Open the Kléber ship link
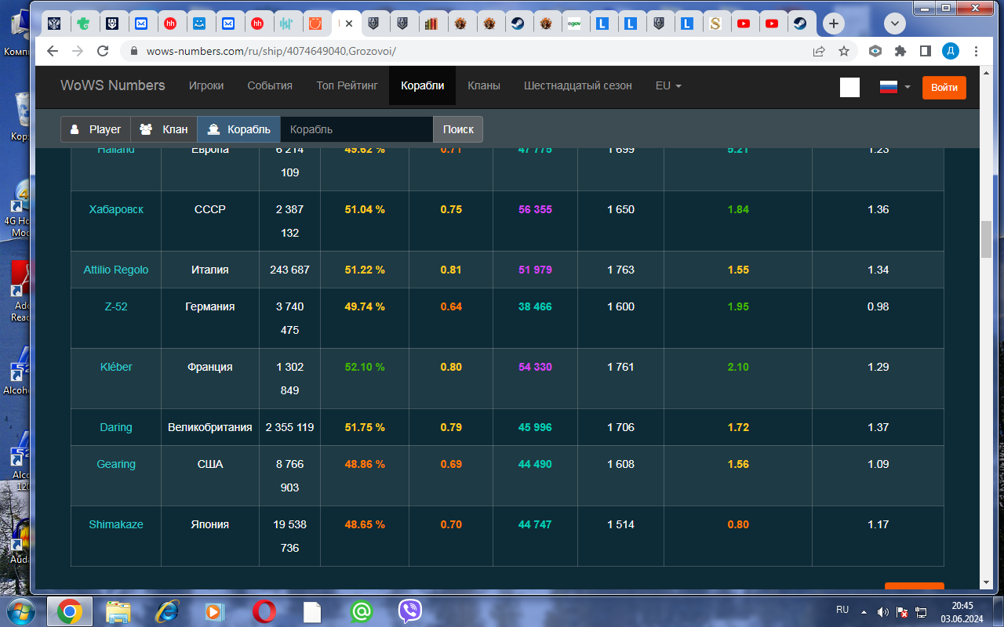 pyautogui.click(x=116, y=367)
